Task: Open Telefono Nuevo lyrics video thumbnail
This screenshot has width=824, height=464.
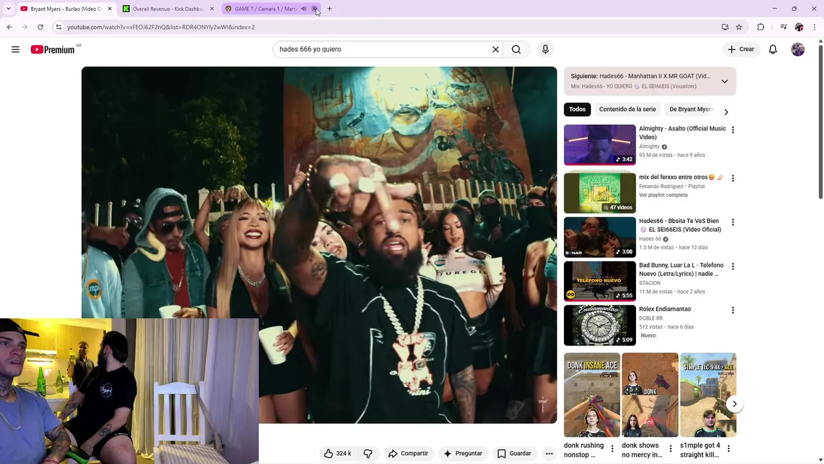Action: [600, 281]
